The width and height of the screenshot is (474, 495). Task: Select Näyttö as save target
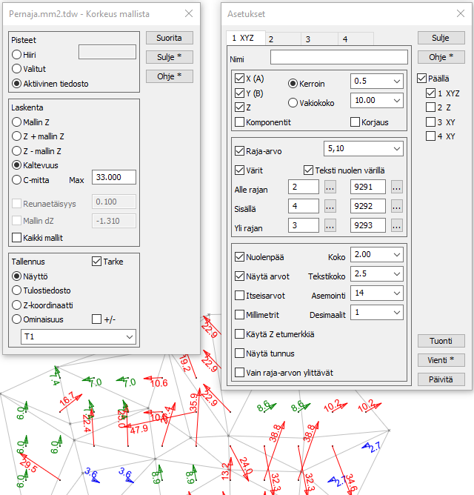[16, 276]
